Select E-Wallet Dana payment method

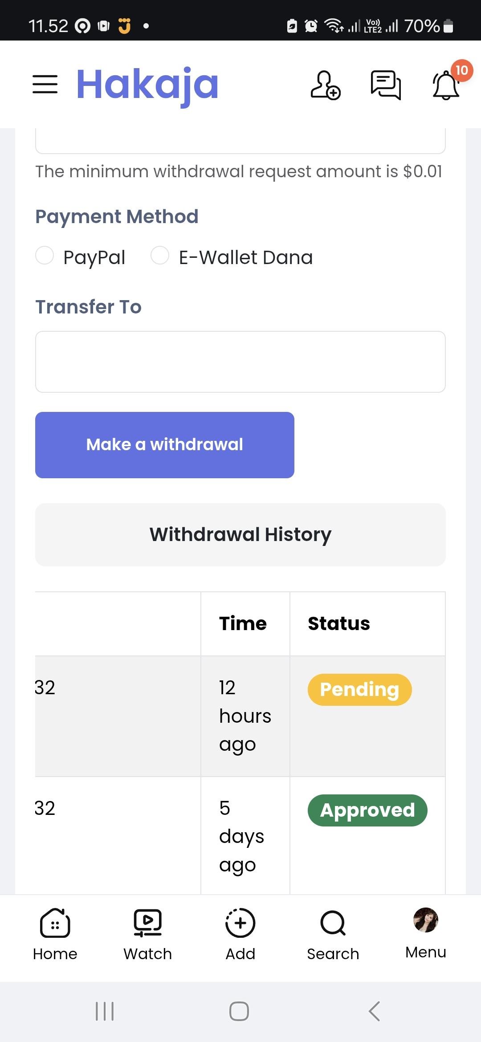[160, 256]
